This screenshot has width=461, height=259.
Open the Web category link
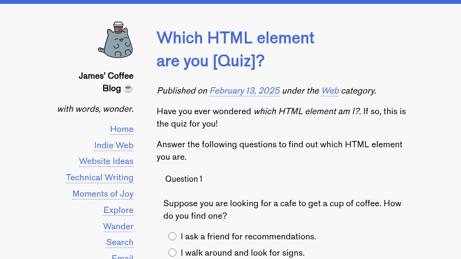coord(330,91)
